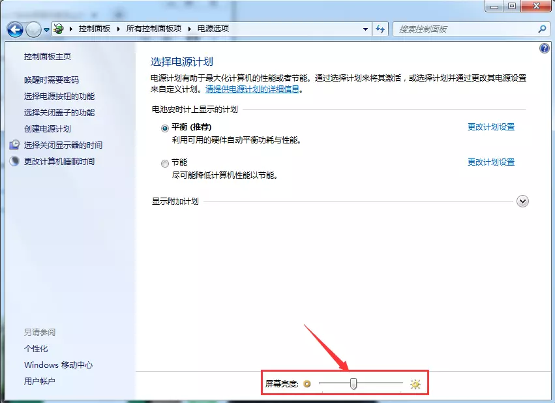Open 用户帐户 link
Viewport: 555px width, 403px height.
(x=40, y=381)
